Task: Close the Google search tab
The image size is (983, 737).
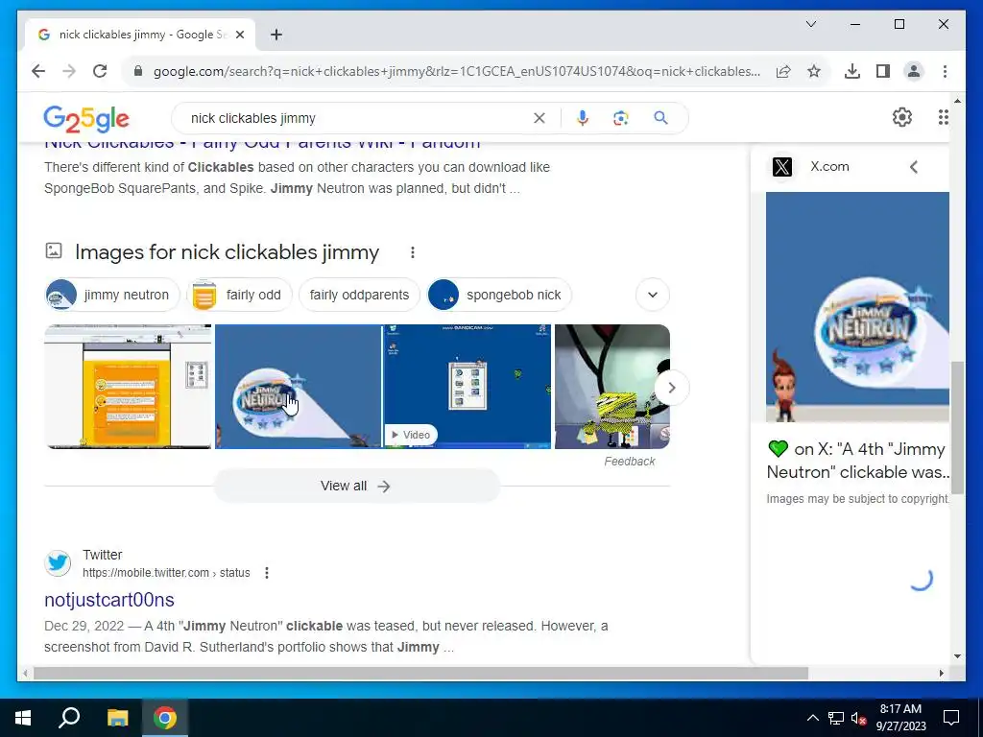Action: click(x=240, y=35)
